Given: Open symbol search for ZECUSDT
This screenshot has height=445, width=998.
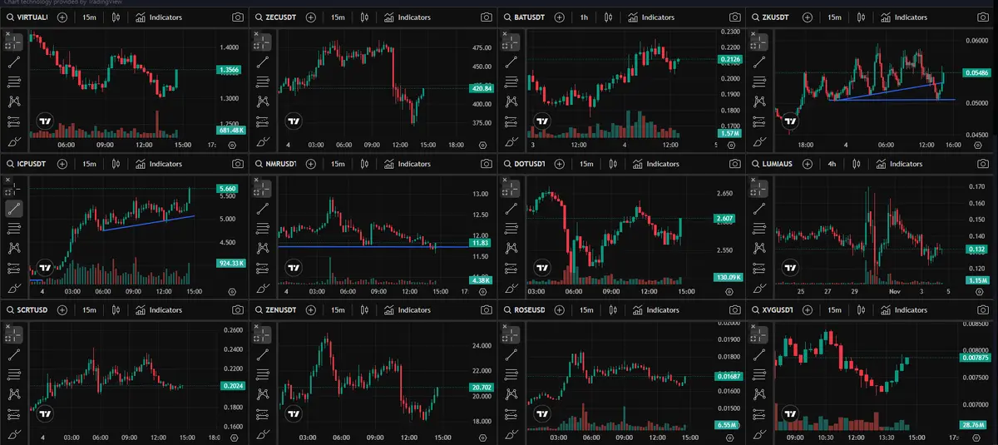Looking at the screenshot, I should pyautogui.click(x=275, y=17).
